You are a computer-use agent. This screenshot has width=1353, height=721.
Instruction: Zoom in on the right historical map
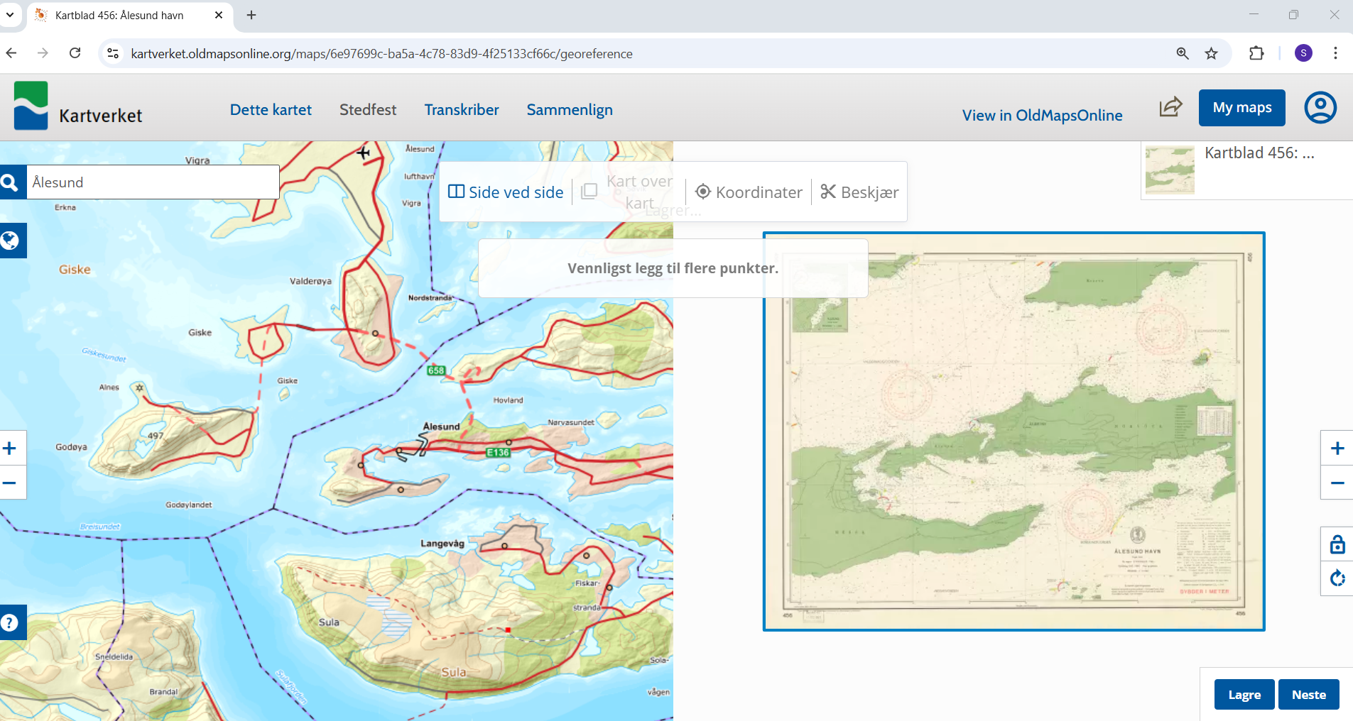(1337, 448)
